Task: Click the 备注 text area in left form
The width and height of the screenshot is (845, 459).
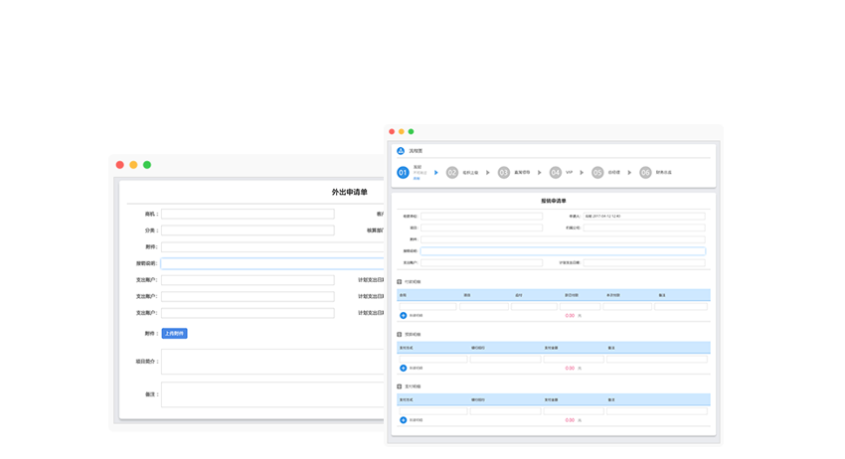Action: (271, 394)
